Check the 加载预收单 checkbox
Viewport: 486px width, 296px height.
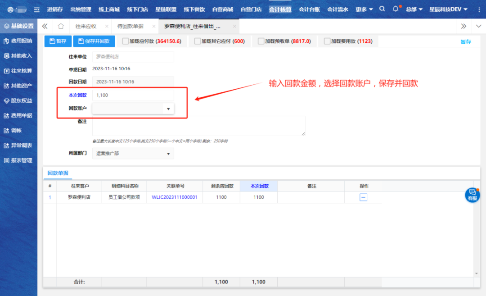261,41
